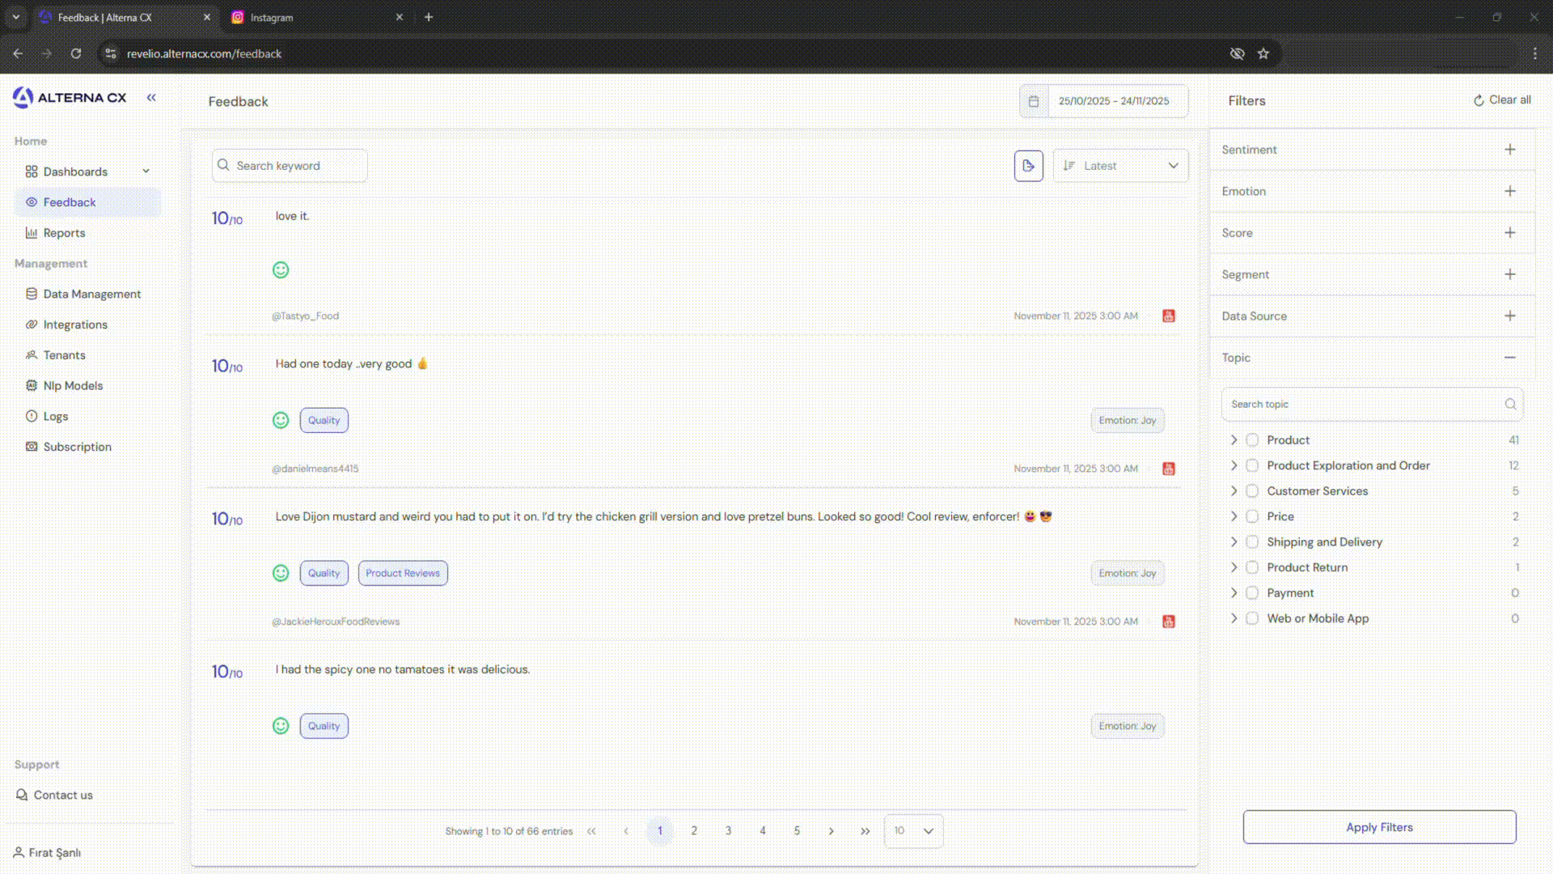The image size is (1553, 874).
Task: Expand the Score filter section
Action: pyautogui.click(x=1509, y=233)
